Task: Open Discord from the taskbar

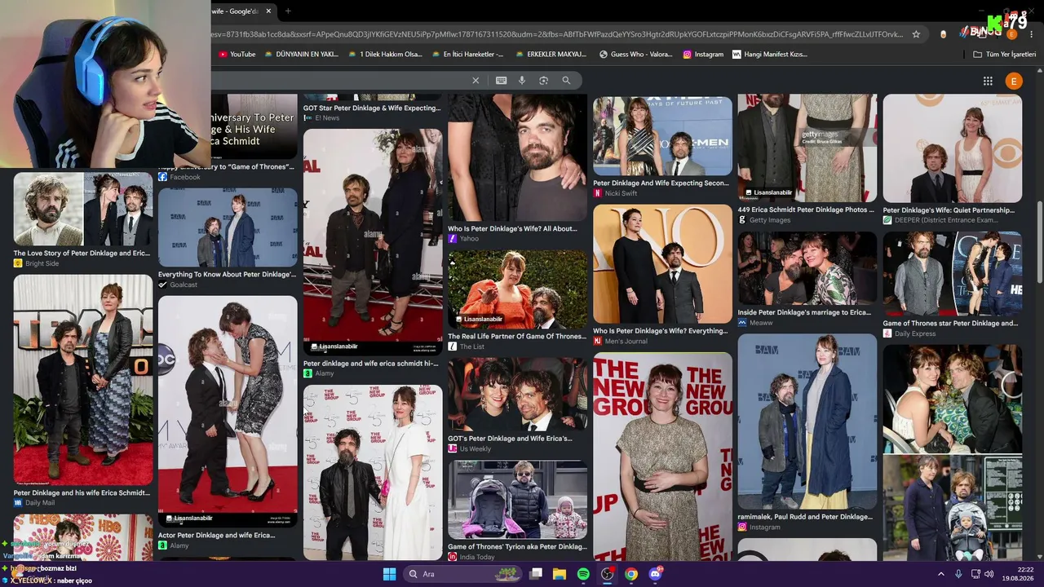Action: (656, 574)
